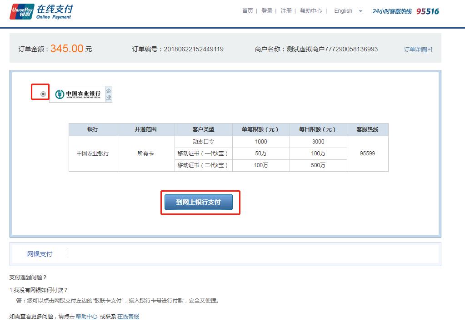Switch language to English

(x=343, y=11)
